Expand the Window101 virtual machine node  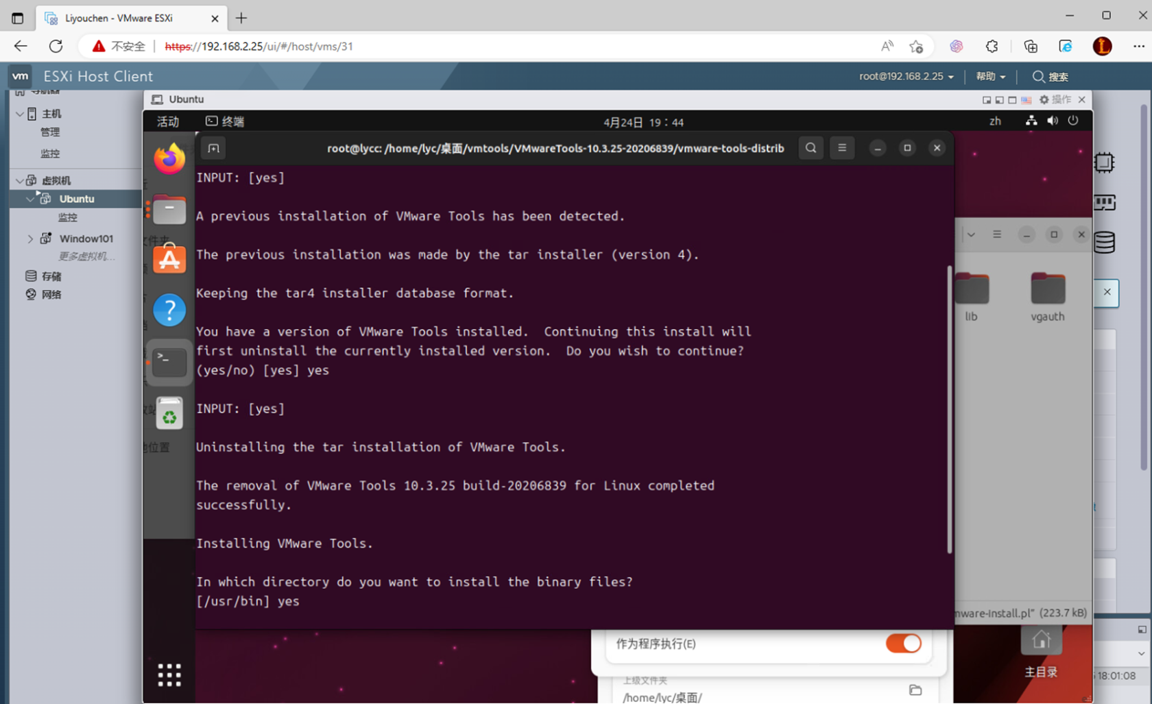pos(30,239)
